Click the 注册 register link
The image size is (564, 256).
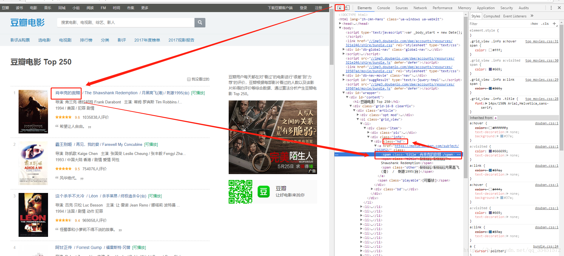319,8
